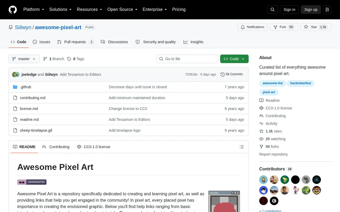Expand the Platform menu
This screenshot has height=212, width=340.
click(x=34, y=10)
